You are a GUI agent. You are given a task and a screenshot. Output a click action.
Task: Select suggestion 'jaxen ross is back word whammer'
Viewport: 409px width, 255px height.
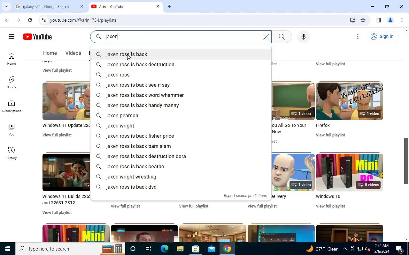pyautogui.click(x=181, y=95)
